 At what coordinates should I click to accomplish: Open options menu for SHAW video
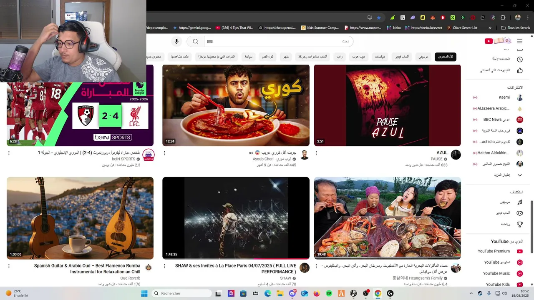pos(164,266)
